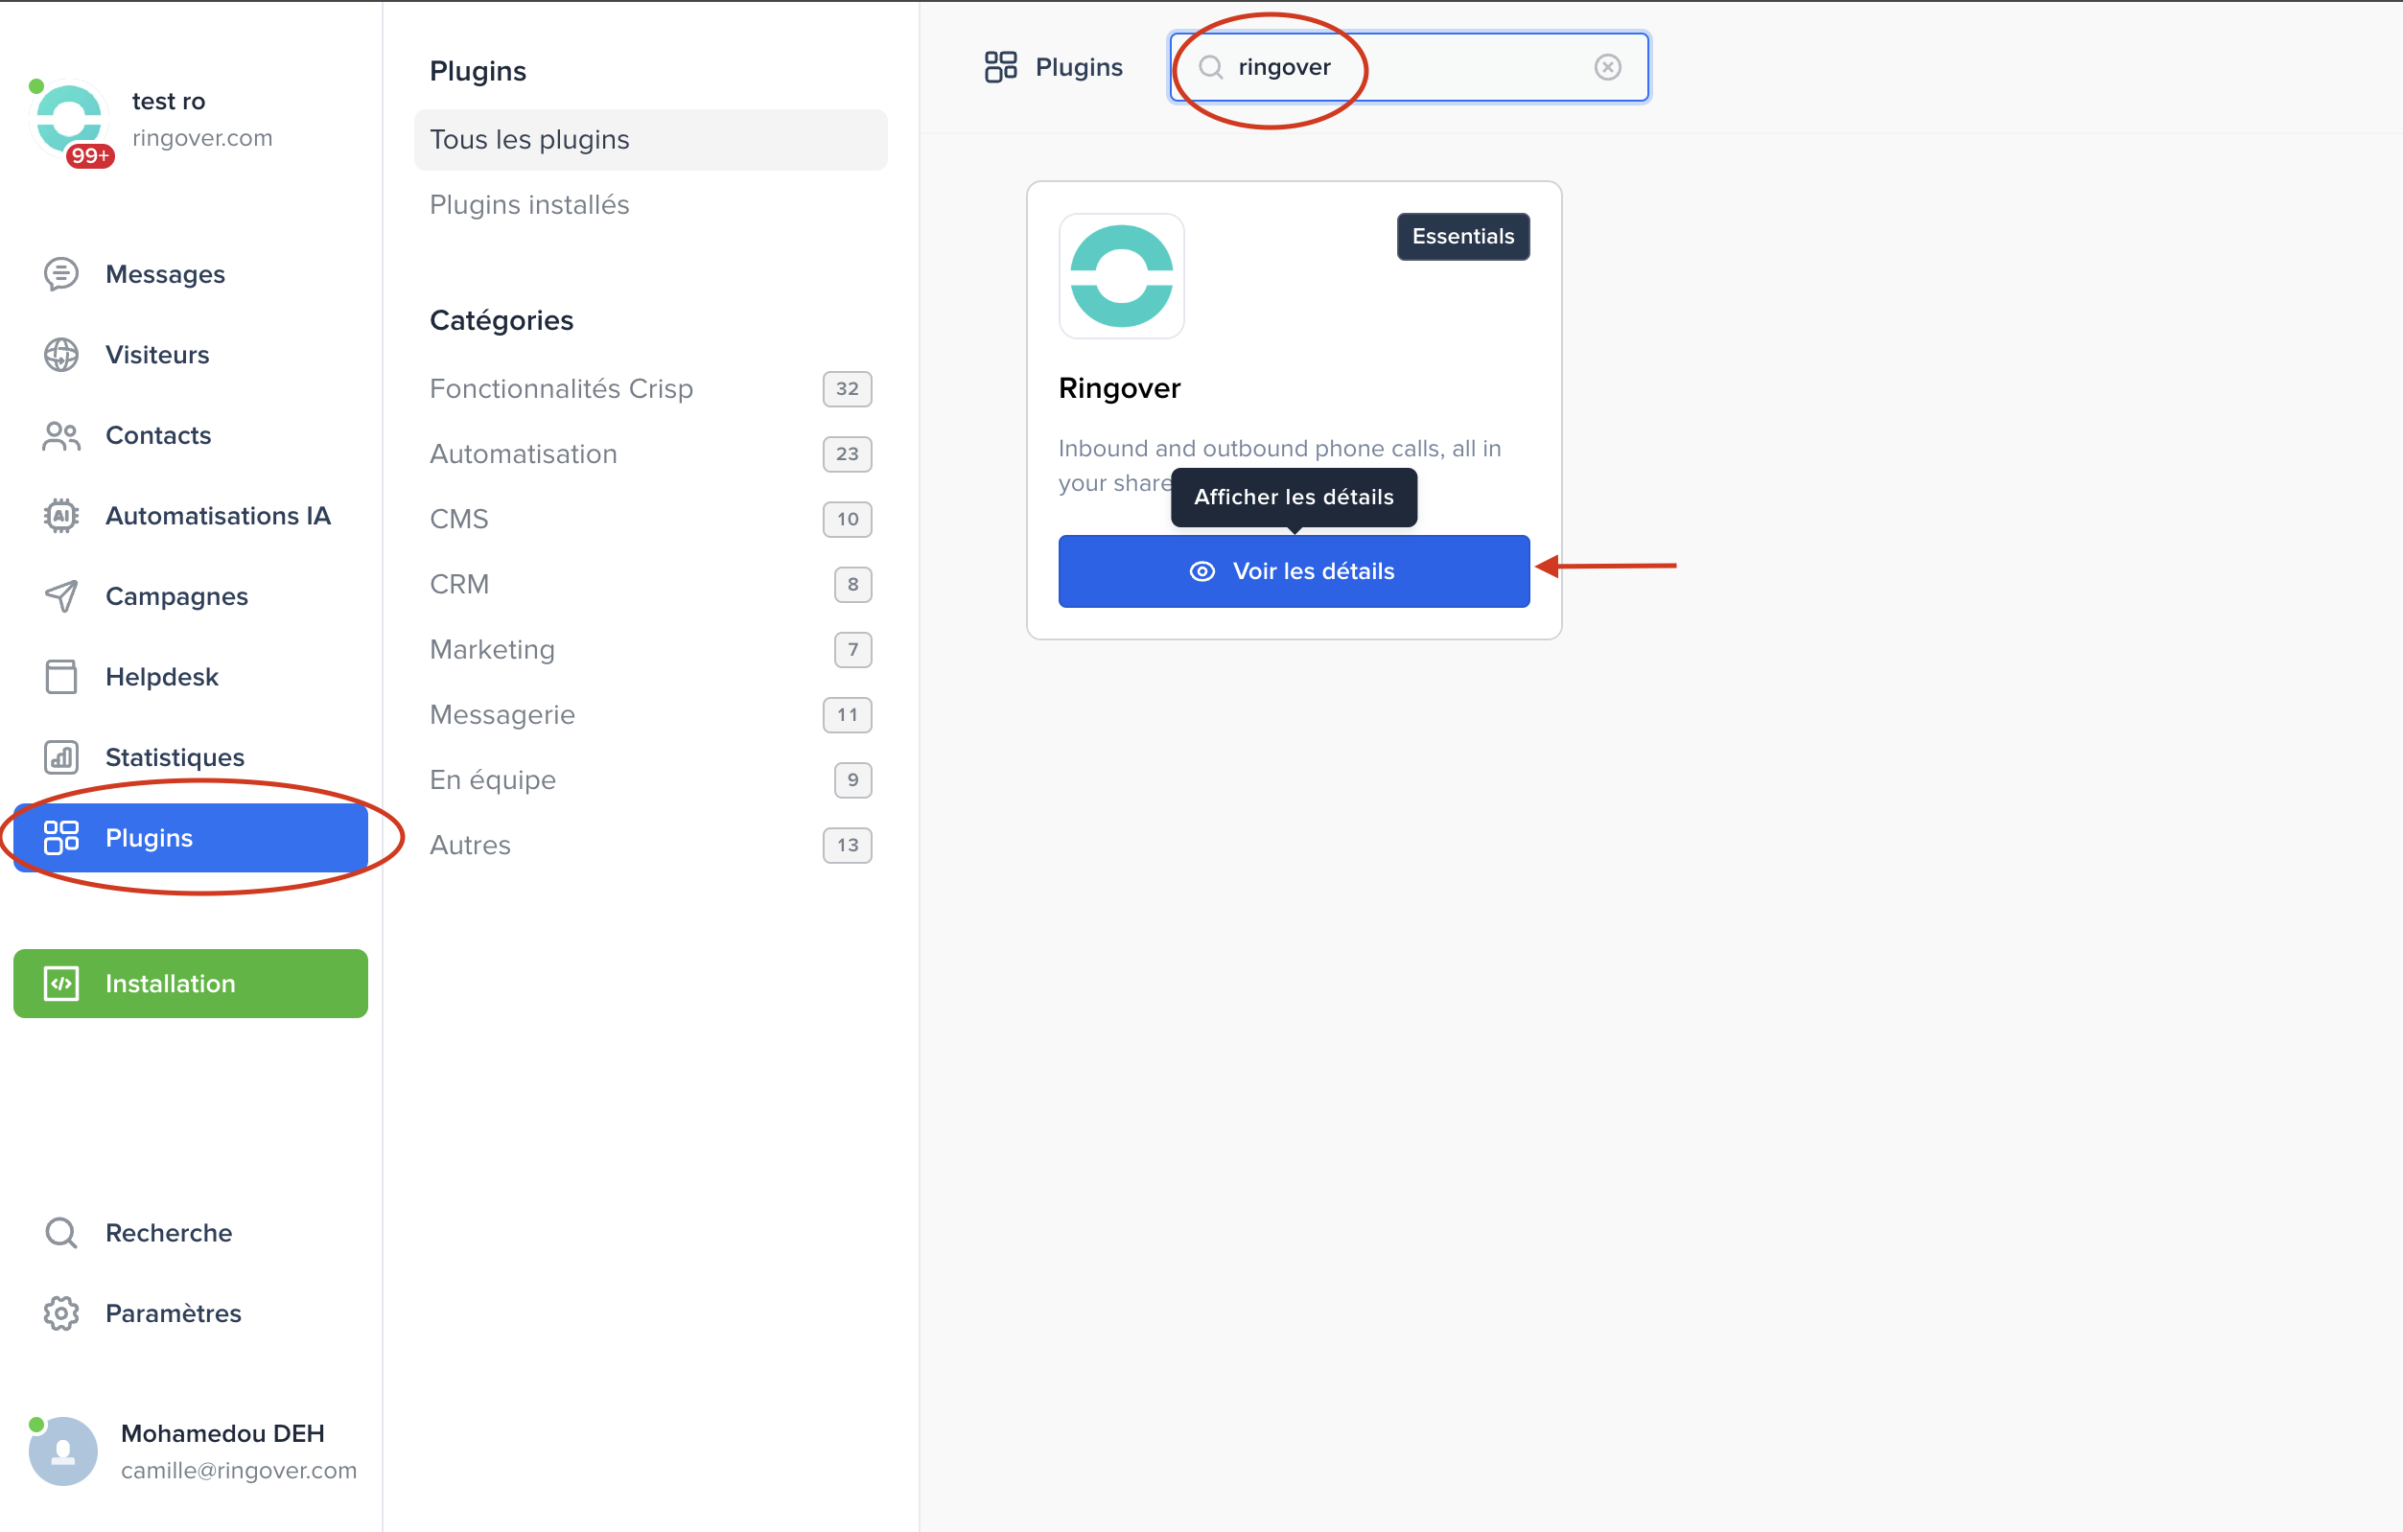
Task: Click the Messages chat bubble icon
Action: (x=60, y=274)
